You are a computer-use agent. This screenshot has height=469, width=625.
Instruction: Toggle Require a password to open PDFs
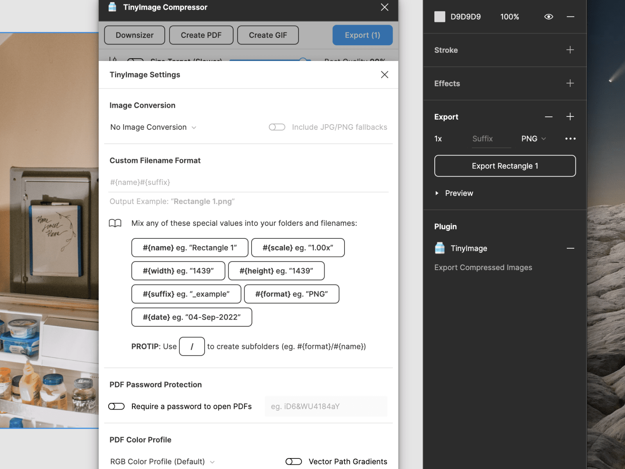116,406
